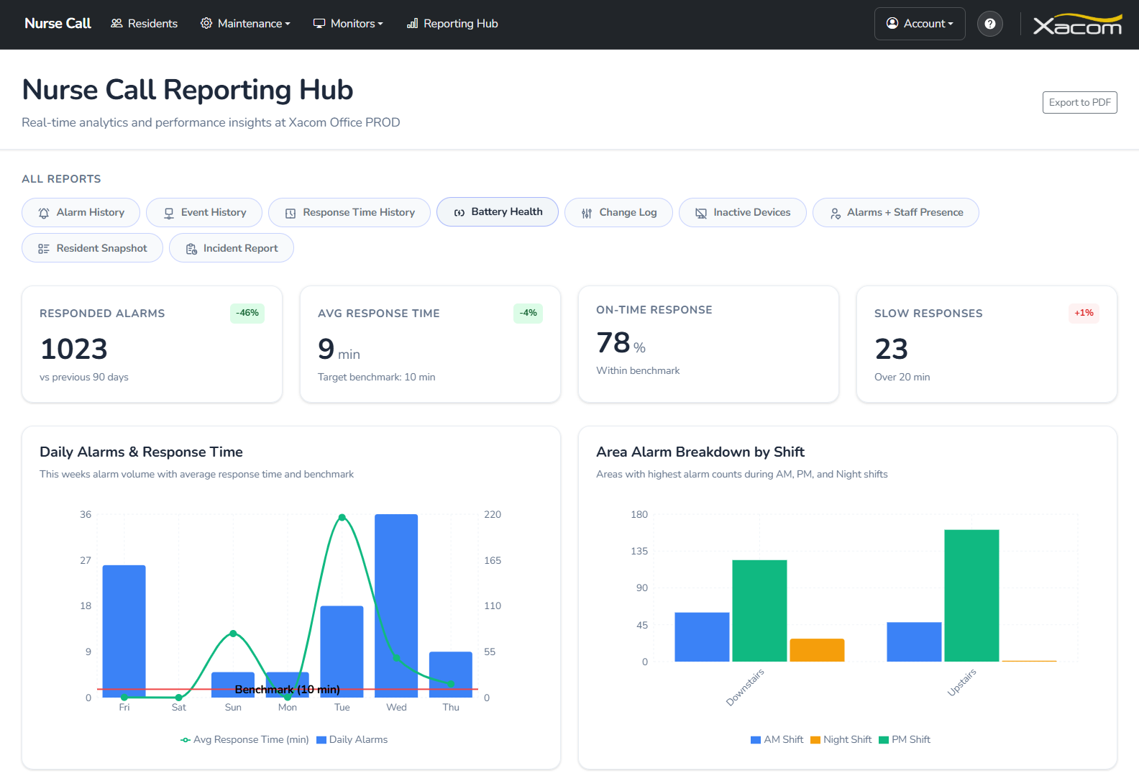The width and height of the screenshot is (1139, 781).
Task: Hide the Night Shift legend series
Action: [x=841, y=739]
